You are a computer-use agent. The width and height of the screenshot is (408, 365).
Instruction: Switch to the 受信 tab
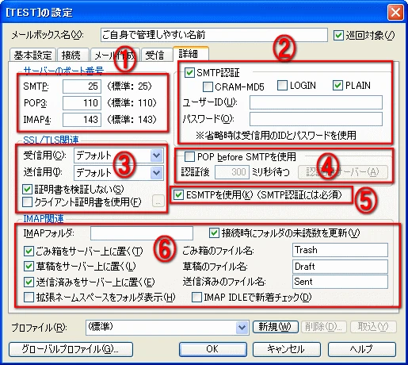[156, 55]
